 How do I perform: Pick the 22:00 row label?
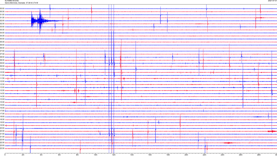(2, 140)
